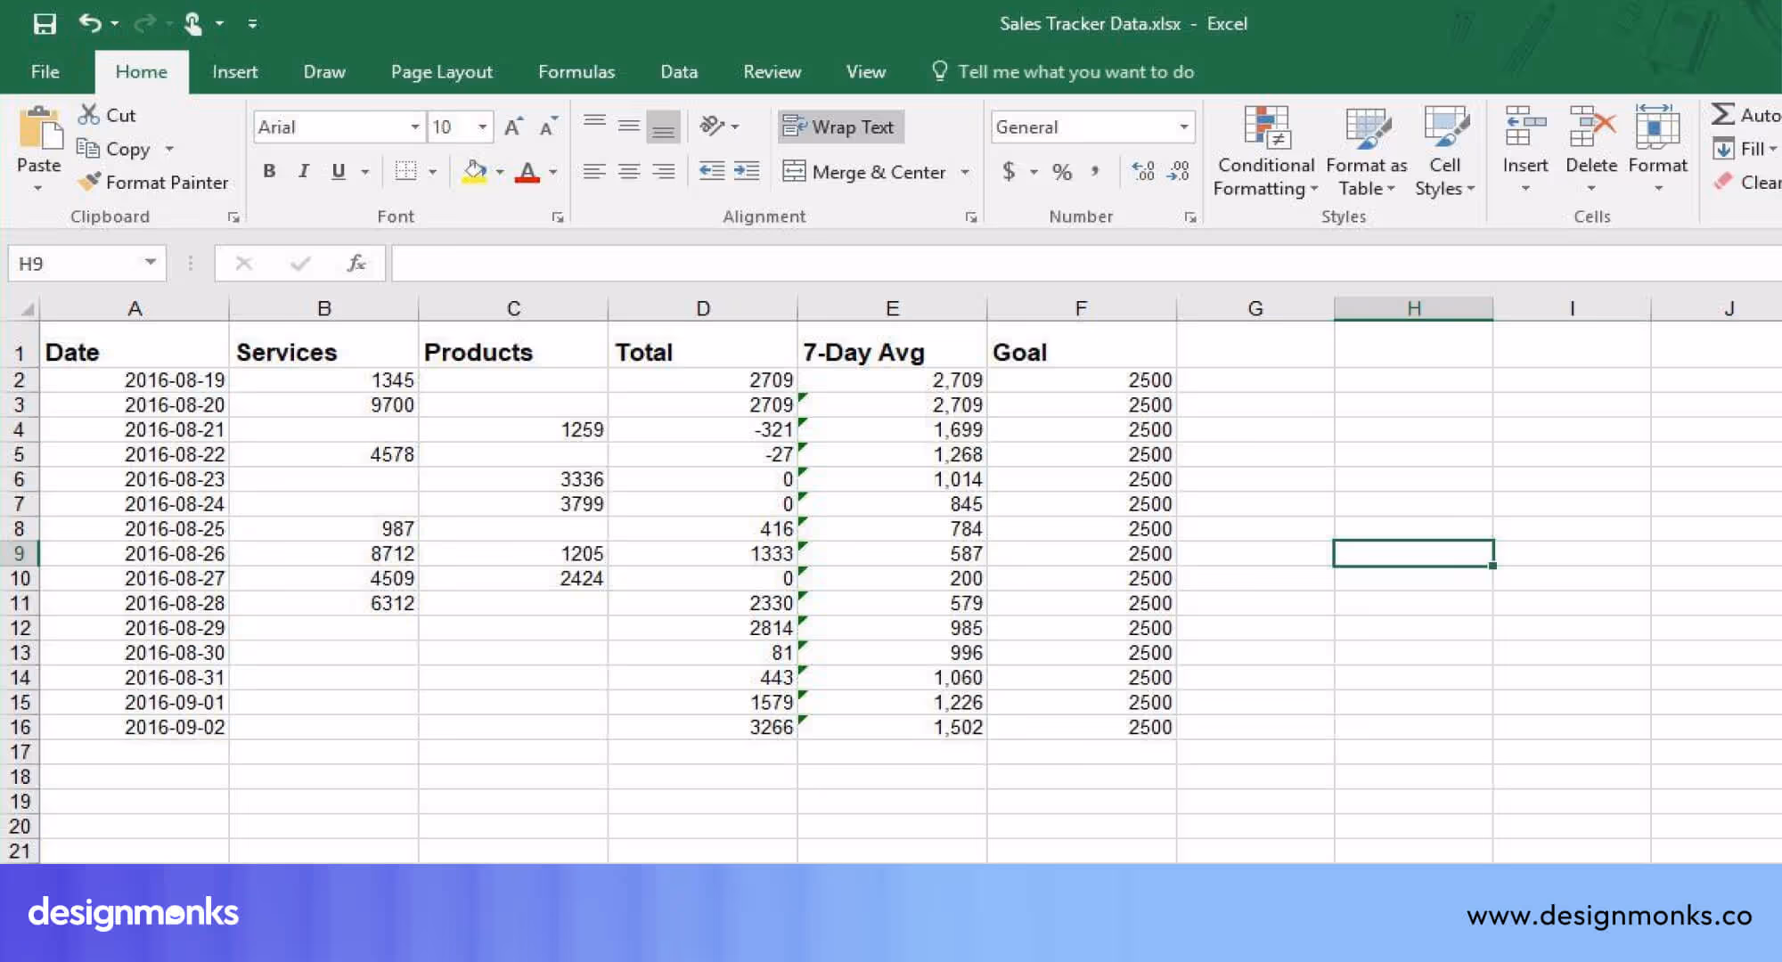Click the Format cells button
Screen dimensions: 1782x962
[x=1657, y=148]
